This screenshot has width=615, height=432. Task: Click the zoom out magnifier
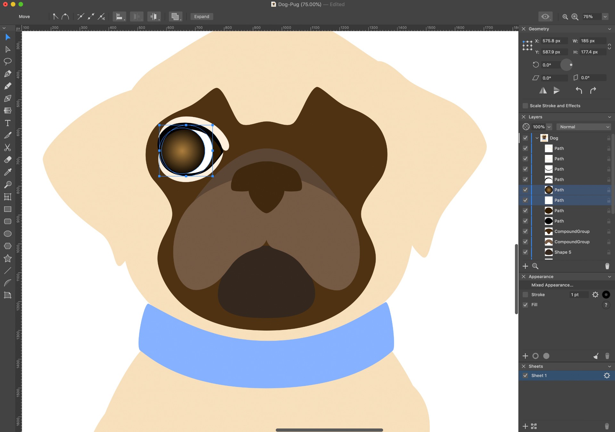(x=565, y=17)
